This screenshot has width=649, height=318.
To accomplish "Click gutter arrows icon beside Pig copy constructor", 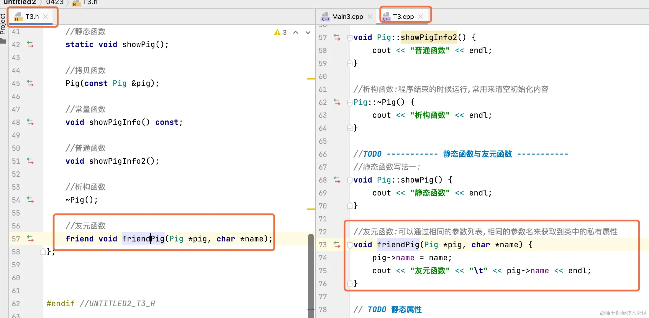I will (30, 83).
